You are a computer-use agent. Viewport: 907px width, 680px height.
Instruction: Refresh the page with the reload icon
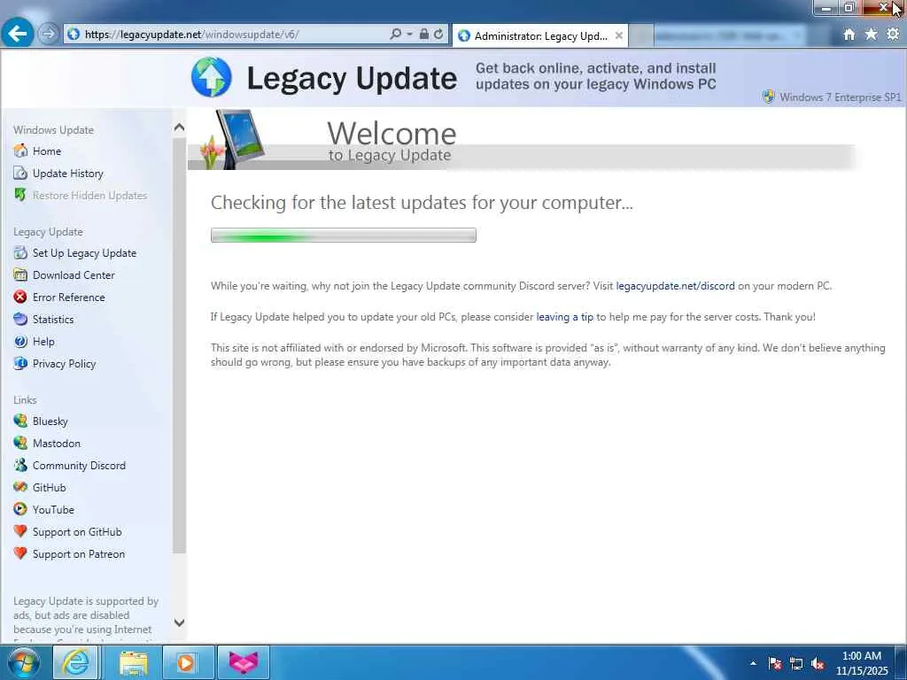[x=438, y=35]
